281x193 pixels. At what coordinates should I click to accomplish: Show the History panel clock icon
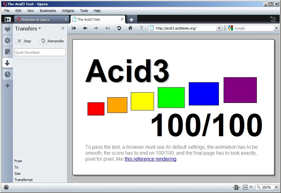[8, 74]
